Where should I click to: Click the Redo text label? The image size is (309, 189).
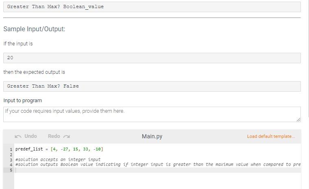coord(54,136)
